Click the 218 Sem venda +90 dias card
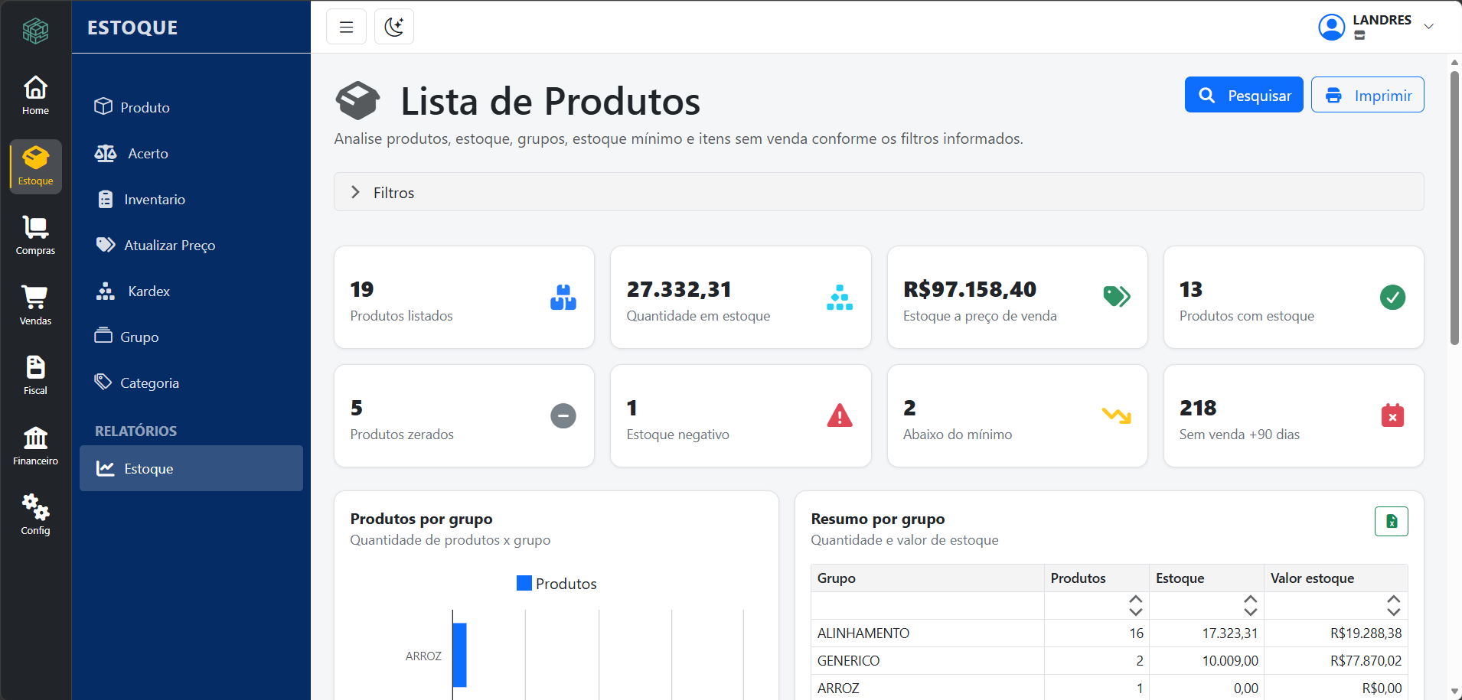The width and height of the screenshot is (1462, 700). (1294, 415)
